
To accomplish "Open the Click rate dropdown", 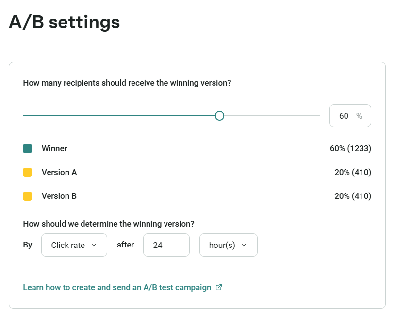I will (74, 245).
